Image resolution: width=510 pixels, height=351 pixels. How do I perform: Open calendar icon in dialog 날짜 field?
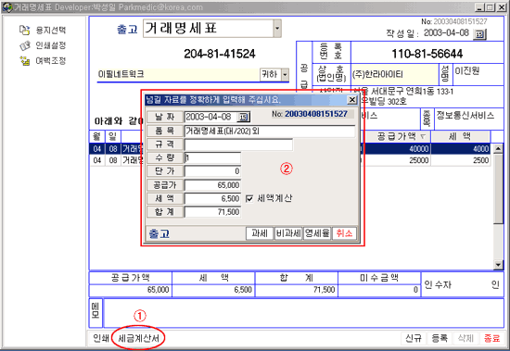click(244, 117)
